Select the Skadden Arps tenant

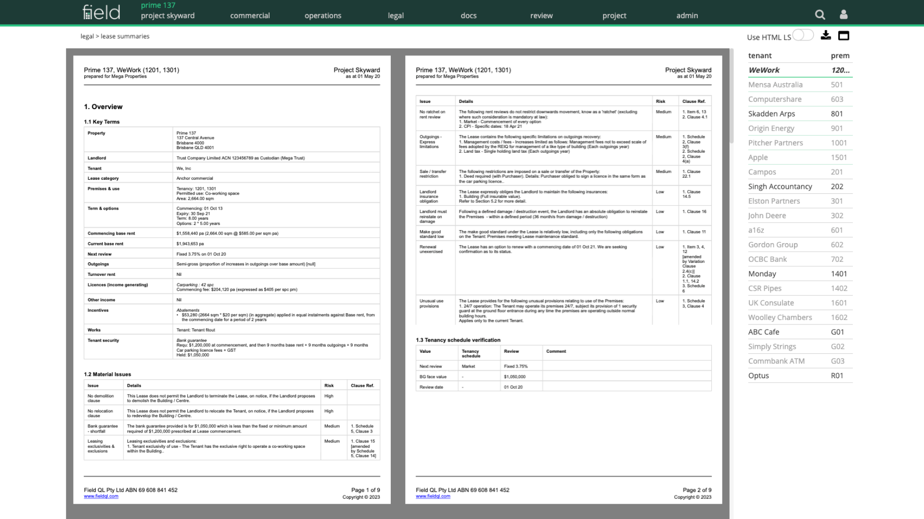[800, 114]
